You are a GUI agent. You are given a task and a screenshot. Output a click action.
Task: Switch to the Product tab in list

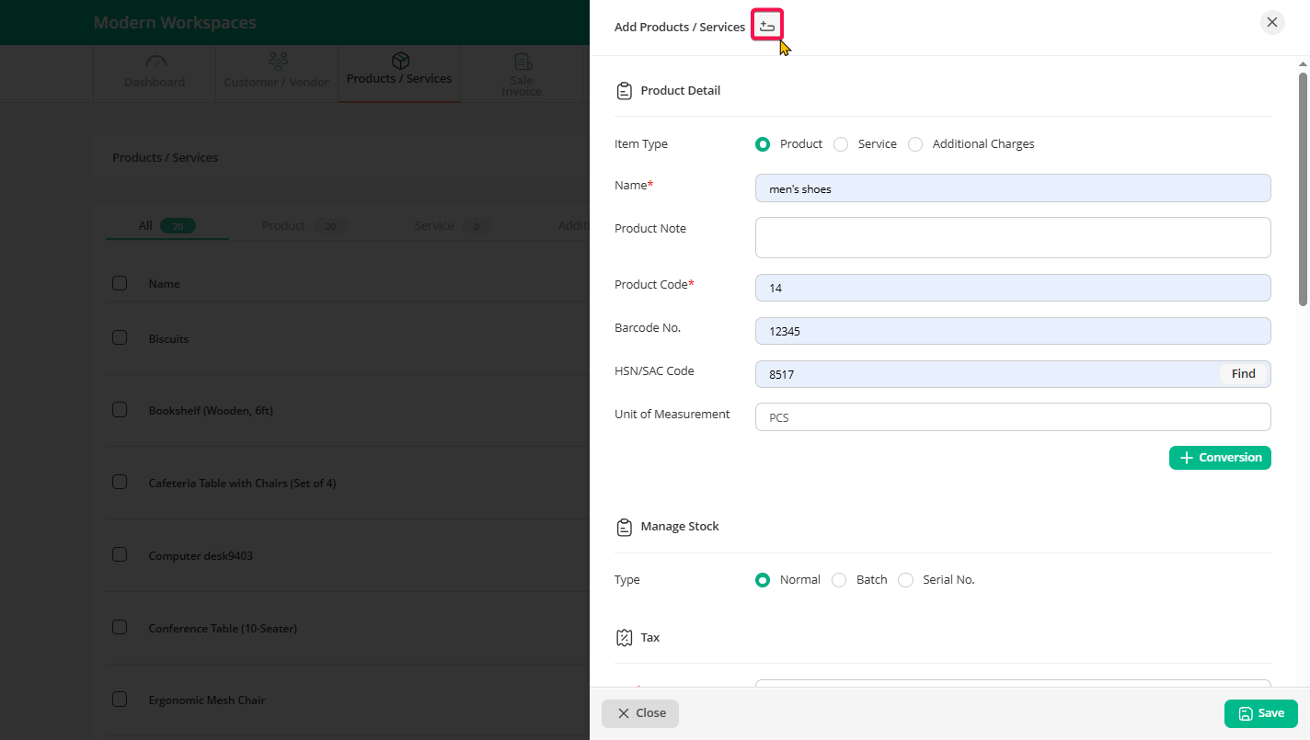283,226
